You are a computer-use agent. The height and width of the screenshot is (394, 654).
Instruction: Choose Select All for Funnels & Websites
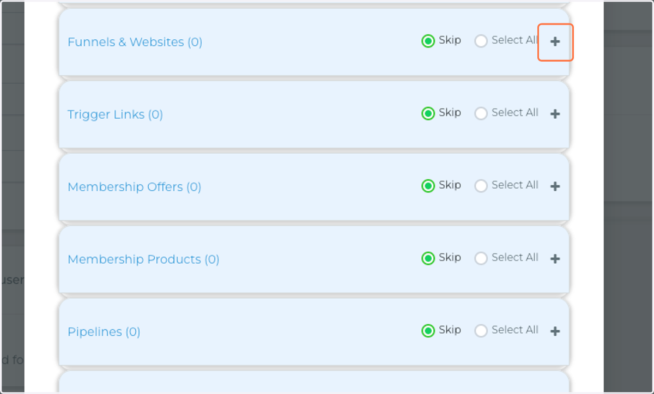(481, 41)
